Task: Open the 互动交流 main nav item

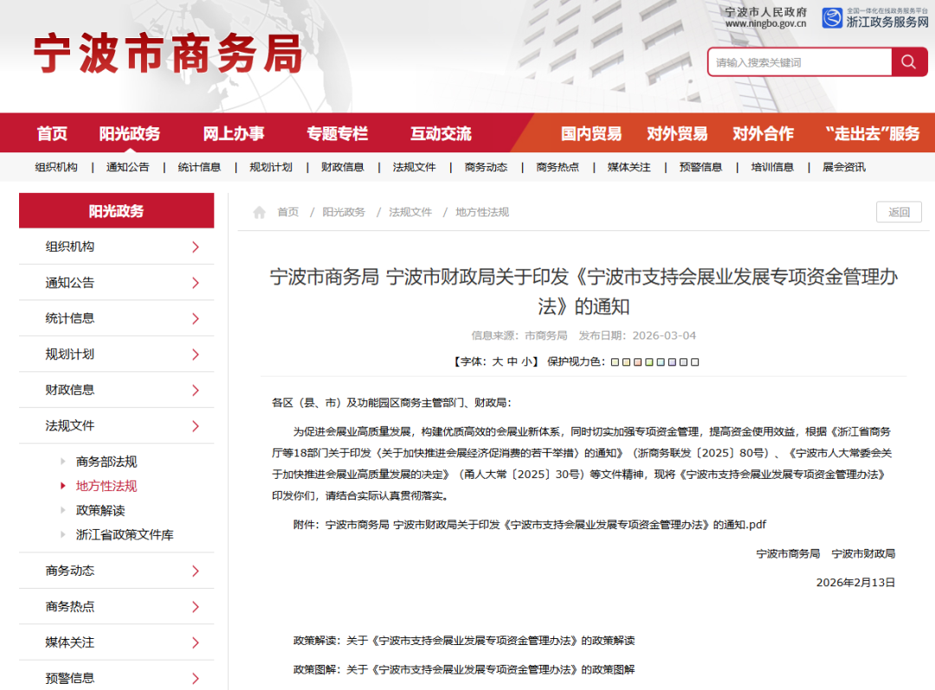Action: pos(442,133)
